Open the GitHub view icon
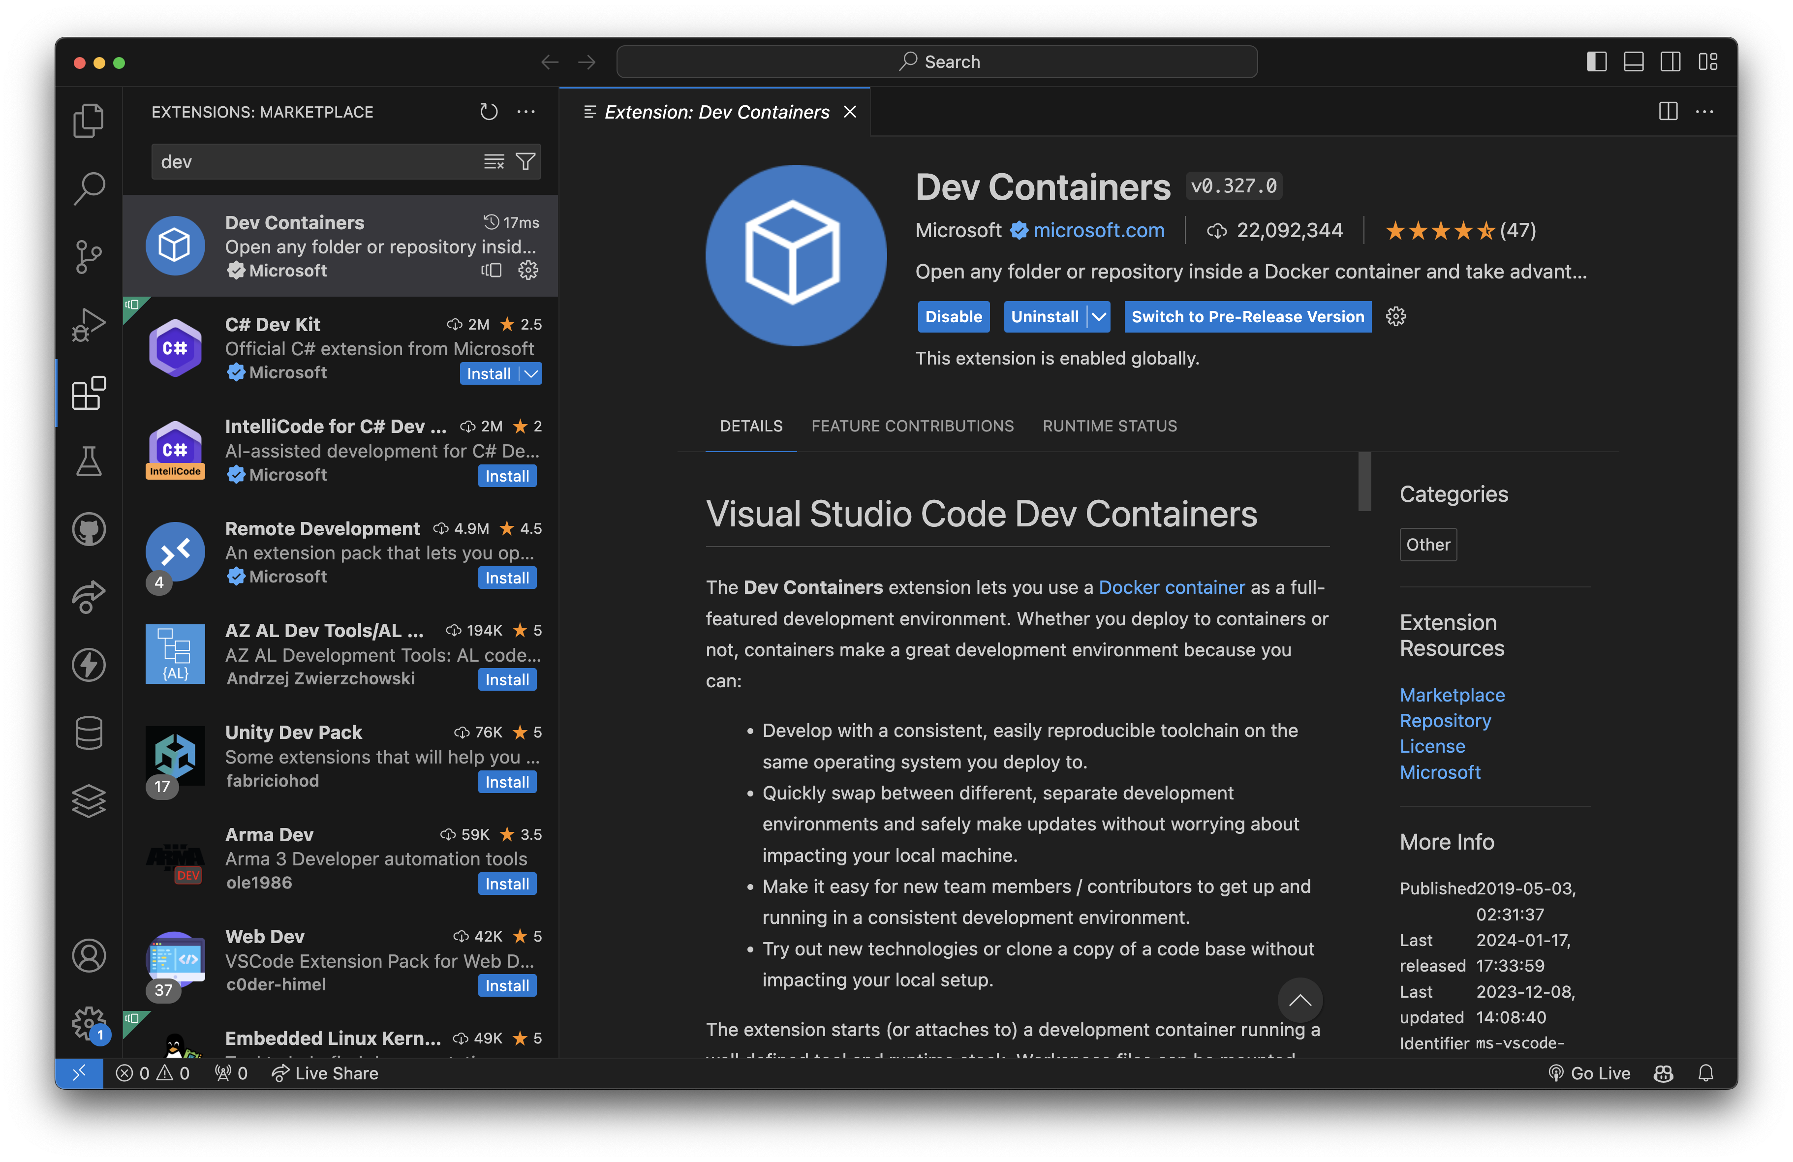The height and width of the screenshot is (1162, 1793). click(89, 529)
